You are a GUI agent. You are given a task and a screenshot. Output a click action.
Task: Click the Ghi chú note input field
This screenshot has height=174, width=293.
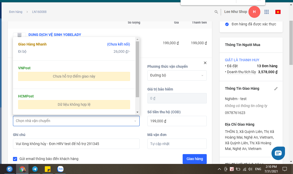76,144
